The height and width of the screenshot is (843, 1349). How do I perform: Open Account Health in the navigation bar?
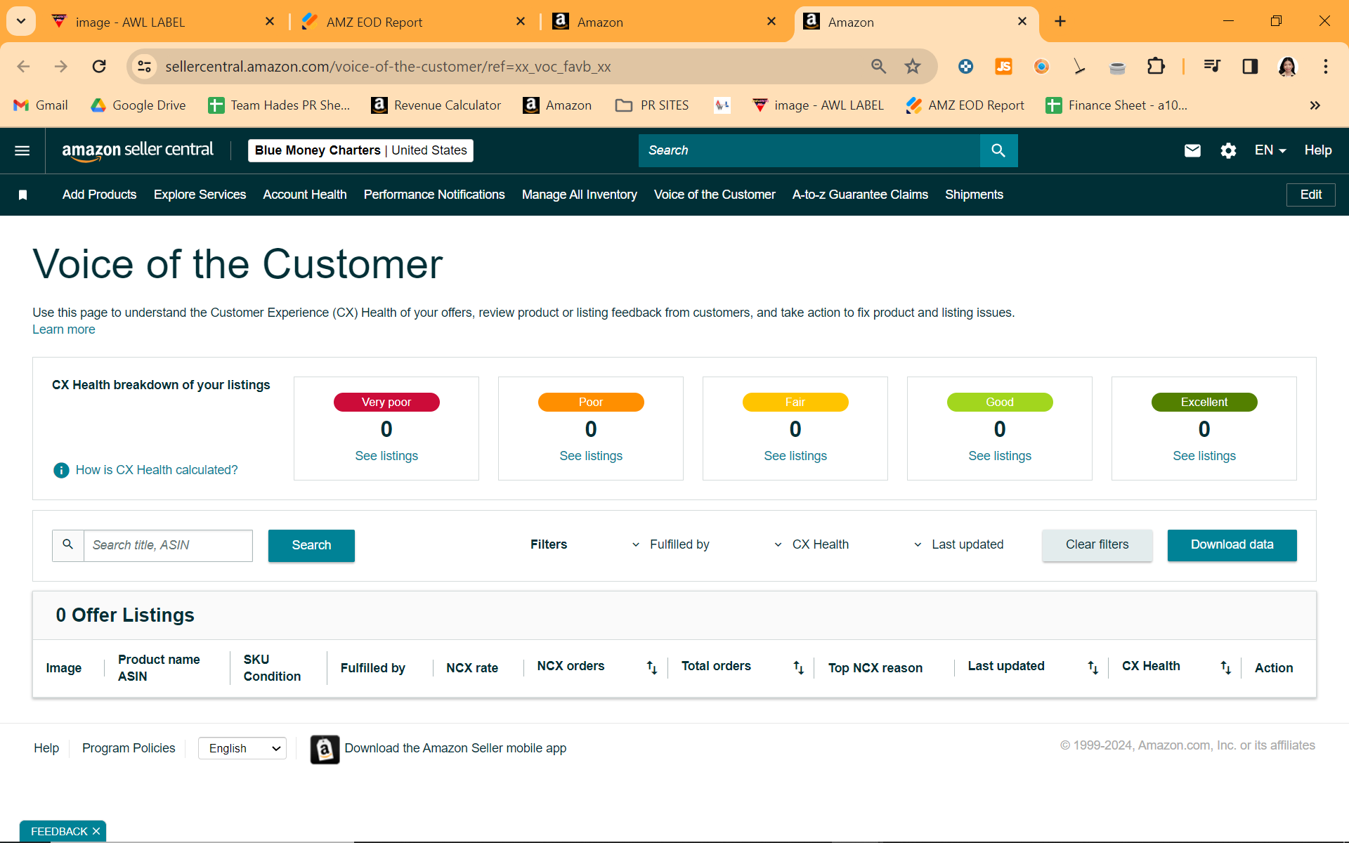click(x=305, y=195)
